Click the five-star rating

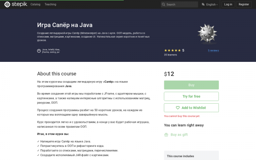point(172,50)
